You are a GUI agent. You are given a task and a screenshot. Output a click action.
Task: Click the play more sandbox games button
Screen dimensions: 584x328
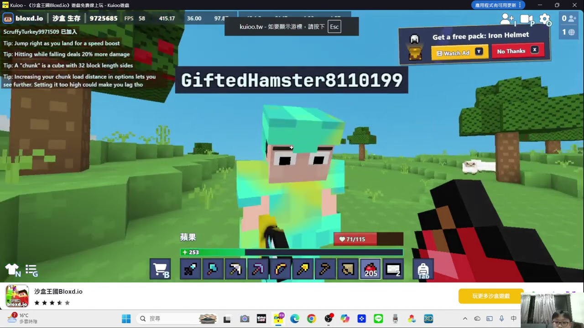tap(491, 296)
